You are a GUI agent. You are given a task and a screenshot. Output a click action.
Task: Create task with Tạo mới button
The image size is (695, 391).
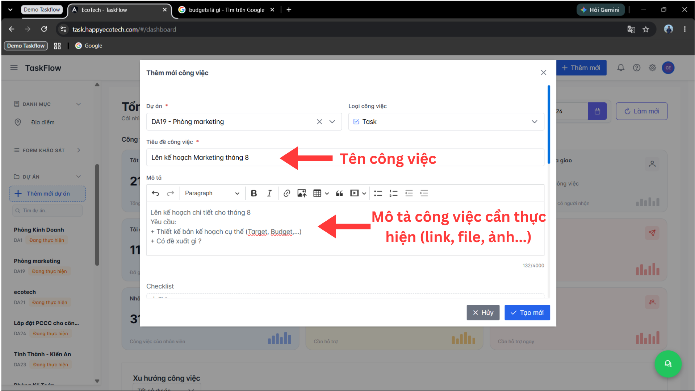pos(527,312)
